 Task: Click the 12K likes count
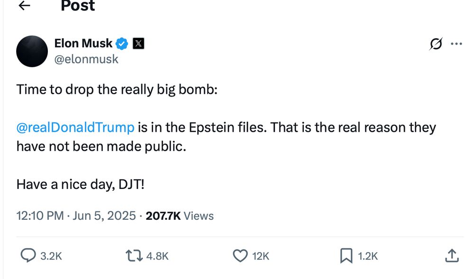tap(259, 255)
